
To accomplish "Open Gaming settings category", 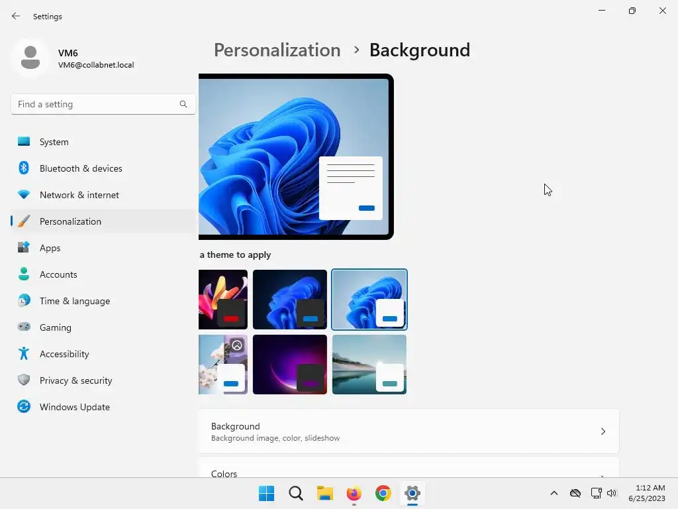I will [x=103, y=327].
